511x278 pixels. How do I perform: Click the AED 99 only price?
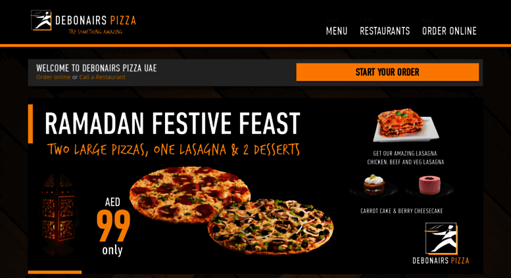point(112,227)
